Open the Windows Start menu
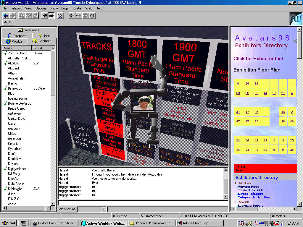The image size is (303, 227). point(9,223)
